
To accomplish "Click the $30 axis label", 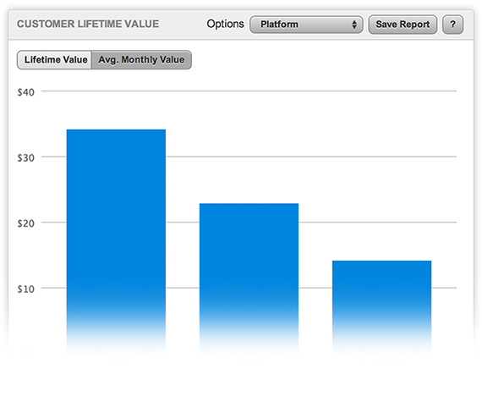I will [x=26, y=157].
